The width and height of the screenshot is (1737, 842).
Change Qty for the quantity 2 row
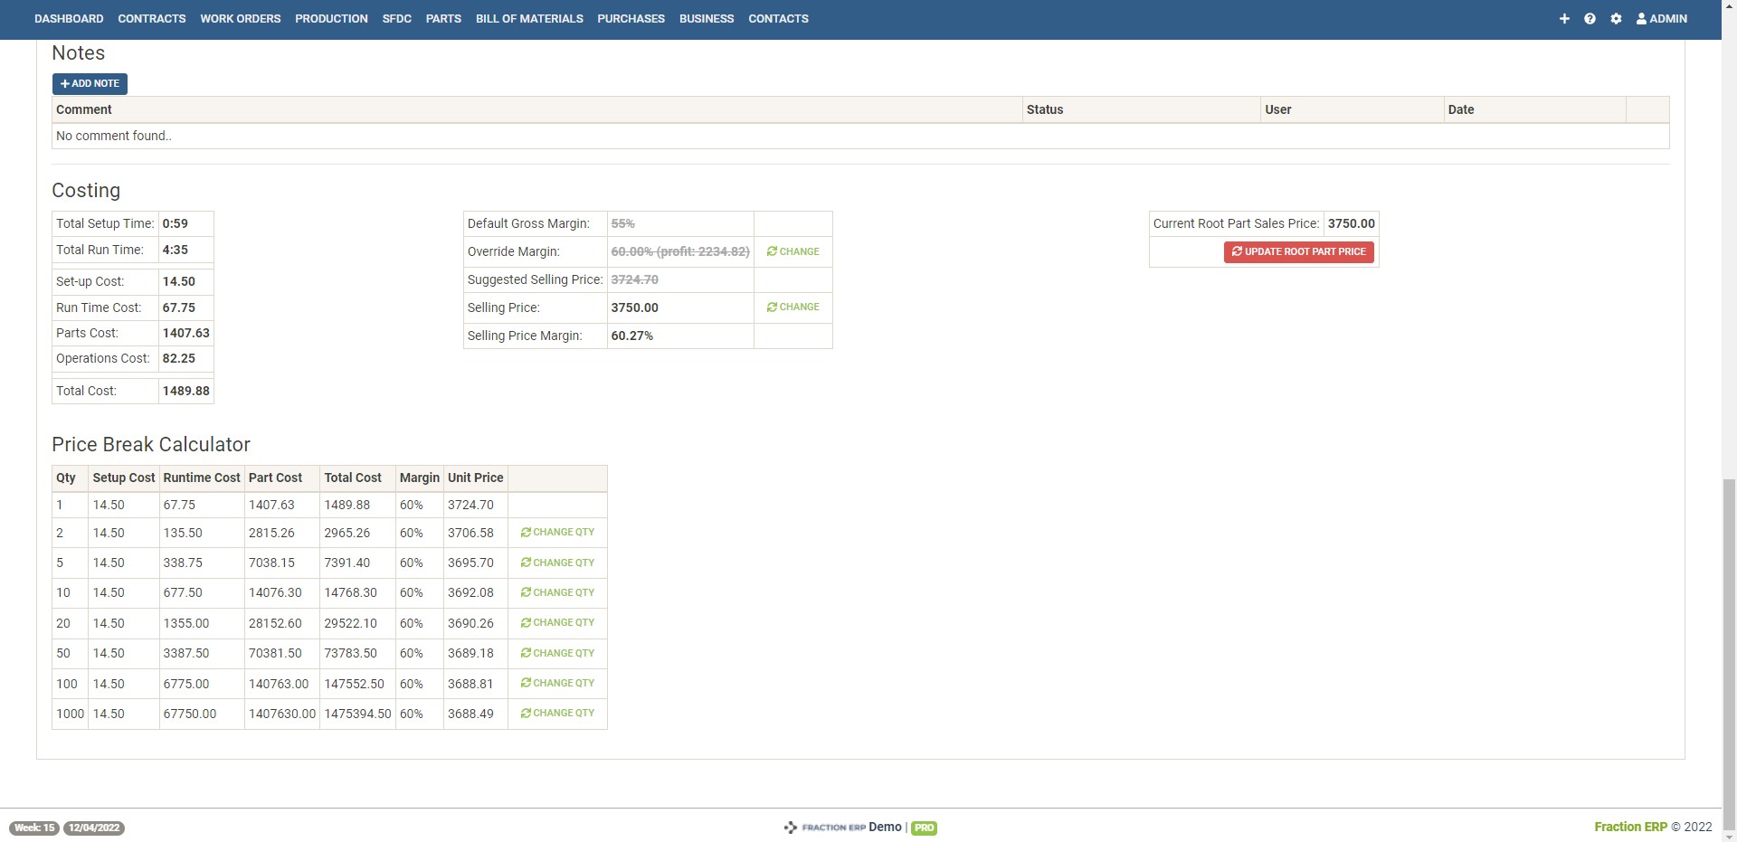(557, 533)
